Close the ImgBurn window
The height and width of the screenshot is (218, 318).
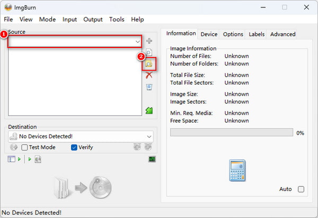pos(306,7)
